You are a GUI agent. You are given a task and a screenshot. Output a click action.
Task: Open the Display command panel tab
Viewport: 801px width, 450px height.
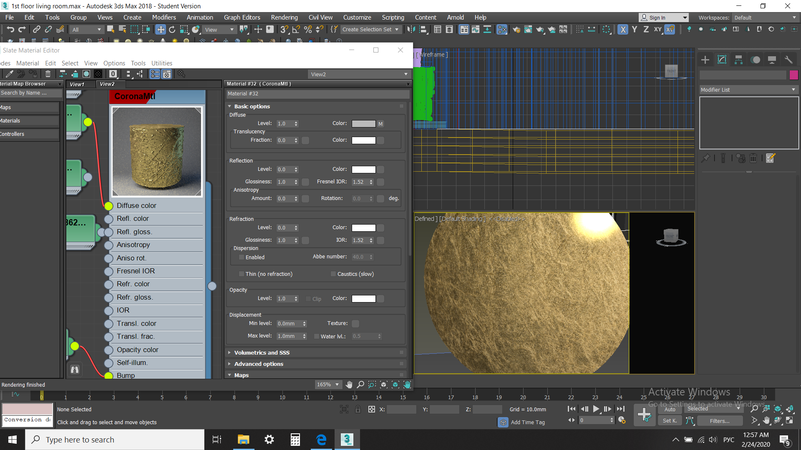(x=772, y=60)
